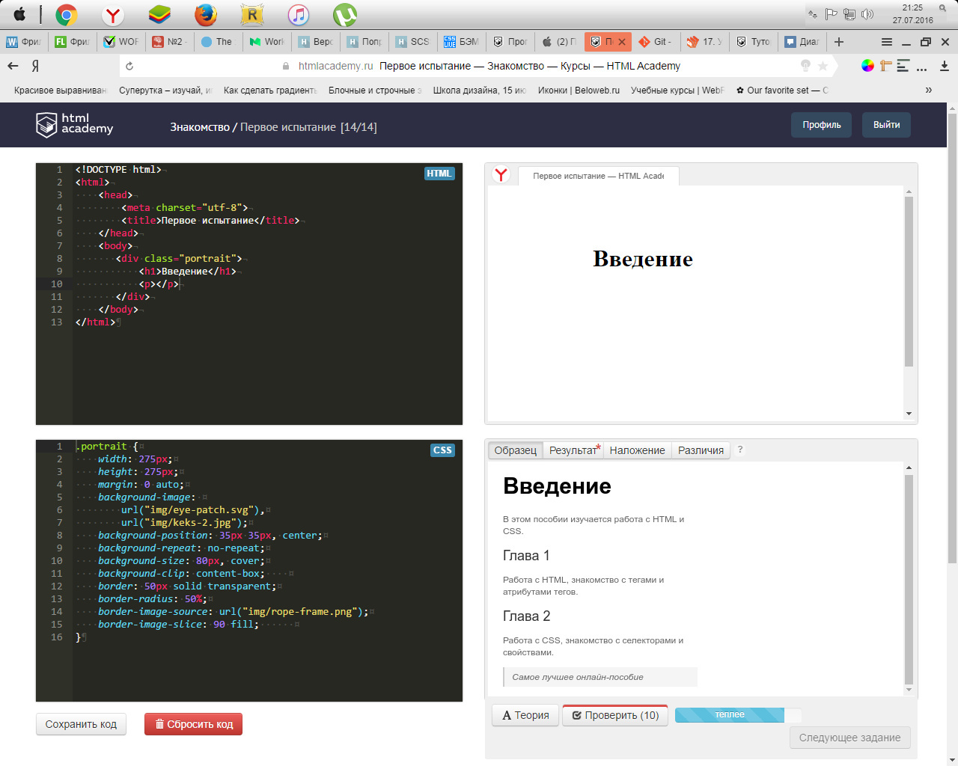The width and height of the screenshot is (958, 766).
Task: Click the htmlacademy.ru address bar
Action: click(x=479, y=66)
